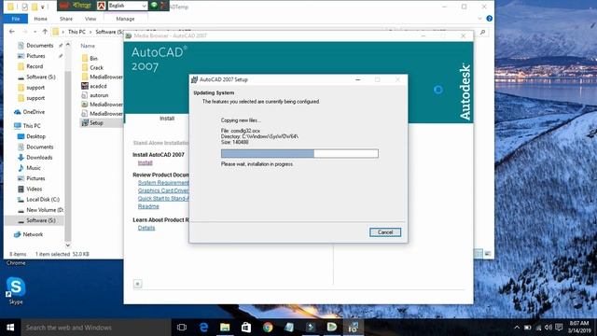Image resolution: width=597 pixels, height=336 pixels.
Task: Open Graphics Card Driver link
Action: point(163,190)
